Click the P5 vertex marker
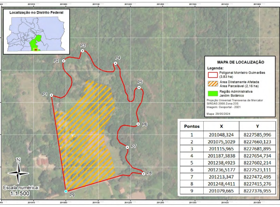This screenshot has height=207, width=280. pyautogui.click(x=139, y=87)
